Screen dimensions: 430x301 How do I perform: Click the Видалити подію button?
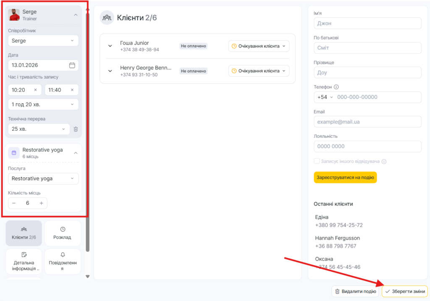355,291
